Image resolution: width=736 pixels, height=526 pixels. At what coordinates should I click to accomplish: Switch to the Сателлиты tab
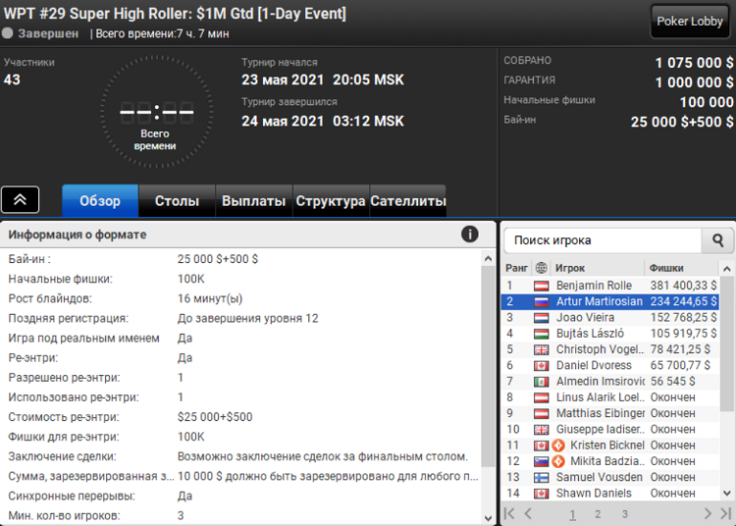pos(407,201)
